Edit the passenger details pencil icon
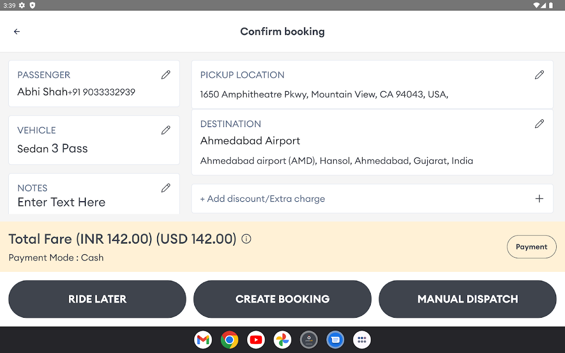This screenshot has height=353, width=565. pos(166,75)
